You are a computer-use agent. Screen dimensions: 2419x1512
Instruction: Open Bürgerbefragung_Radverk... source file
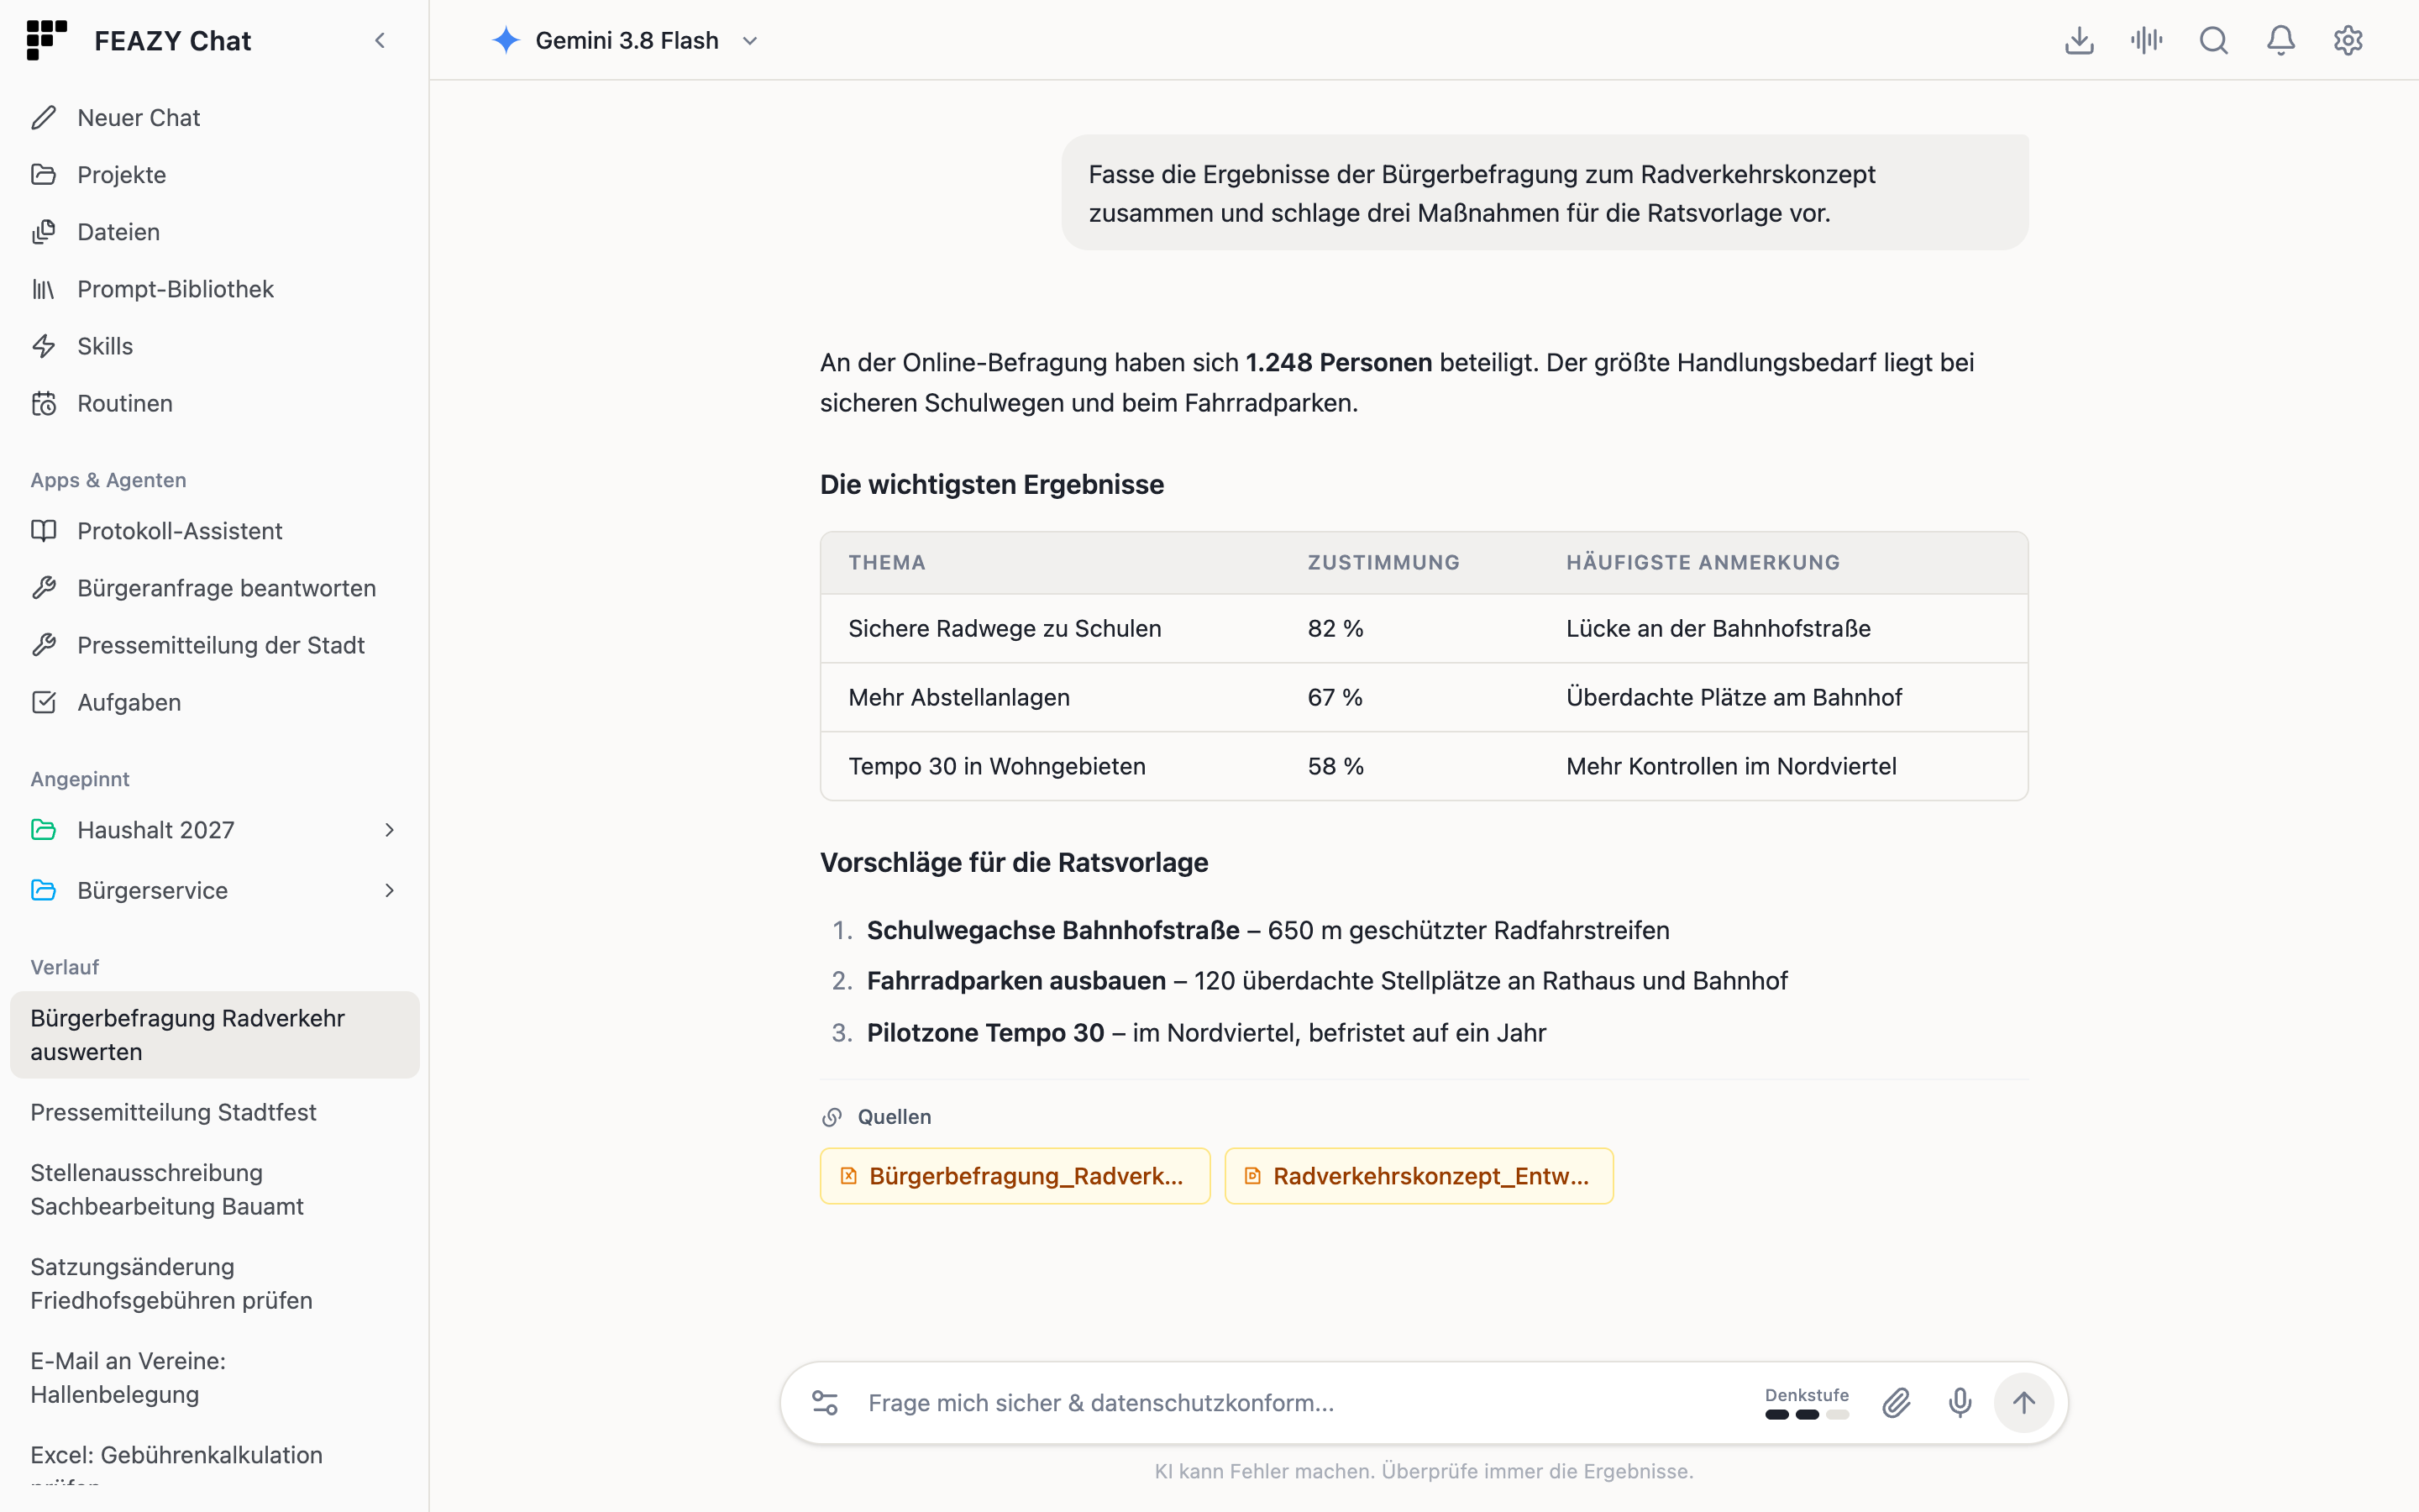1015,1176
